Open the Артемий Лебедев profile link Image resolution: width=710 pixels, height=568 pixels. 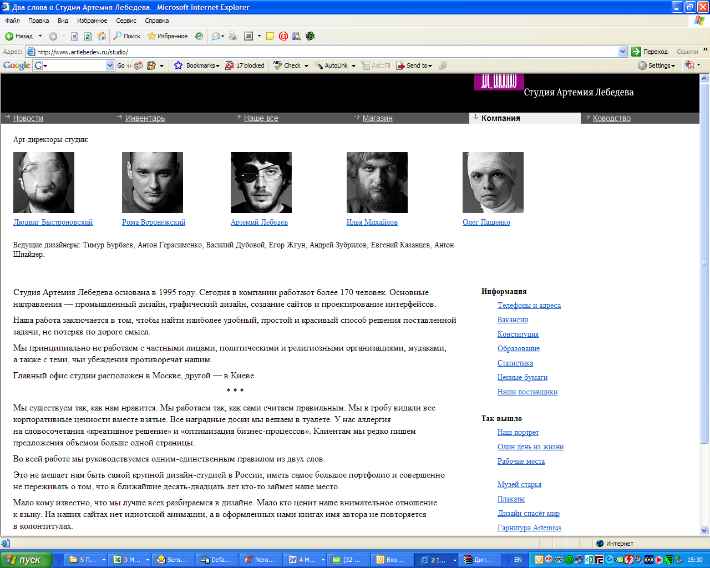[x=259, y=222]
